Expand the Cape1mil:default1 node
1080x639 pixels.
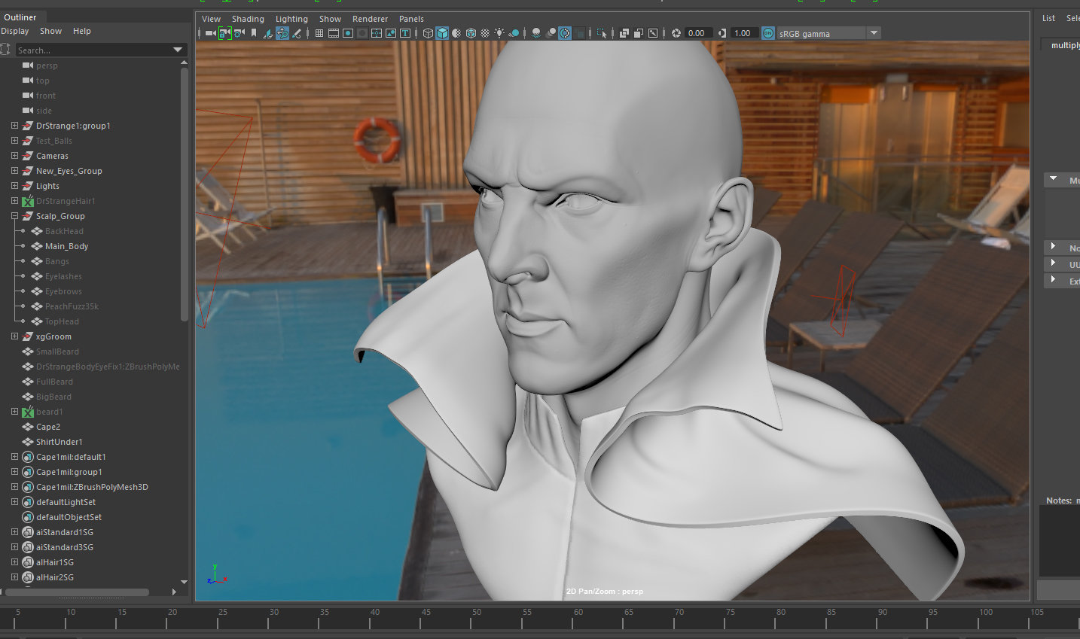pyautogui.click(x=14, y=457)
